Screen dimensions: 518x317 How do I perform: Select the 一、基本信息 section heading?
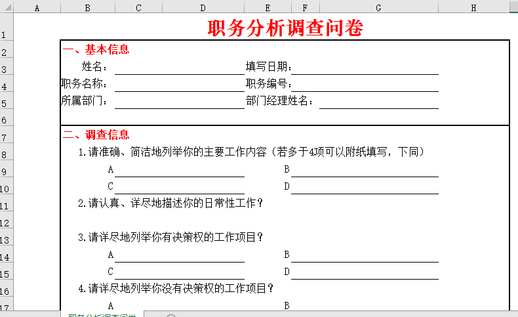[x=96, y=50]
